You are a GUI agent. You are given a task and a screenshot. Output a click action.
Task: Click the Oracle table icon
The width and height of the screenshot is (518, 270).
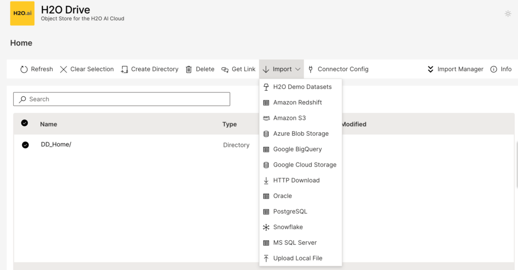pos(266,196)
